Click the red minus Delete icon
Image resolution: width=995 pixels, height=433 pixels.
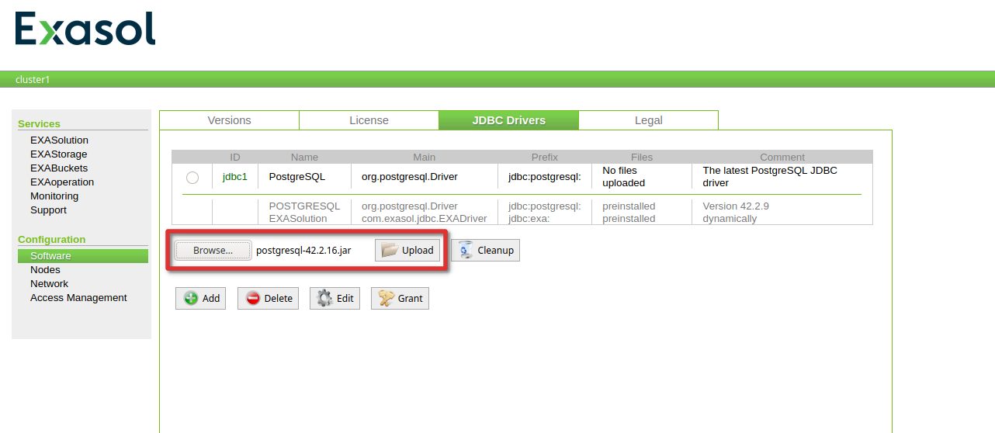point(252,298)
